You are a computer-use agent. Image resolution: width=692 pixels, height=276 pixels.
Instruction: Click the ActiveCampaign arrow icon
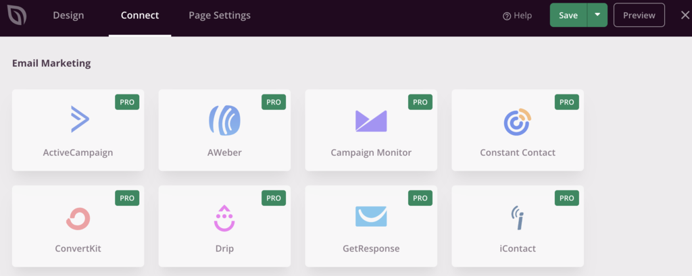coord(80,119)
